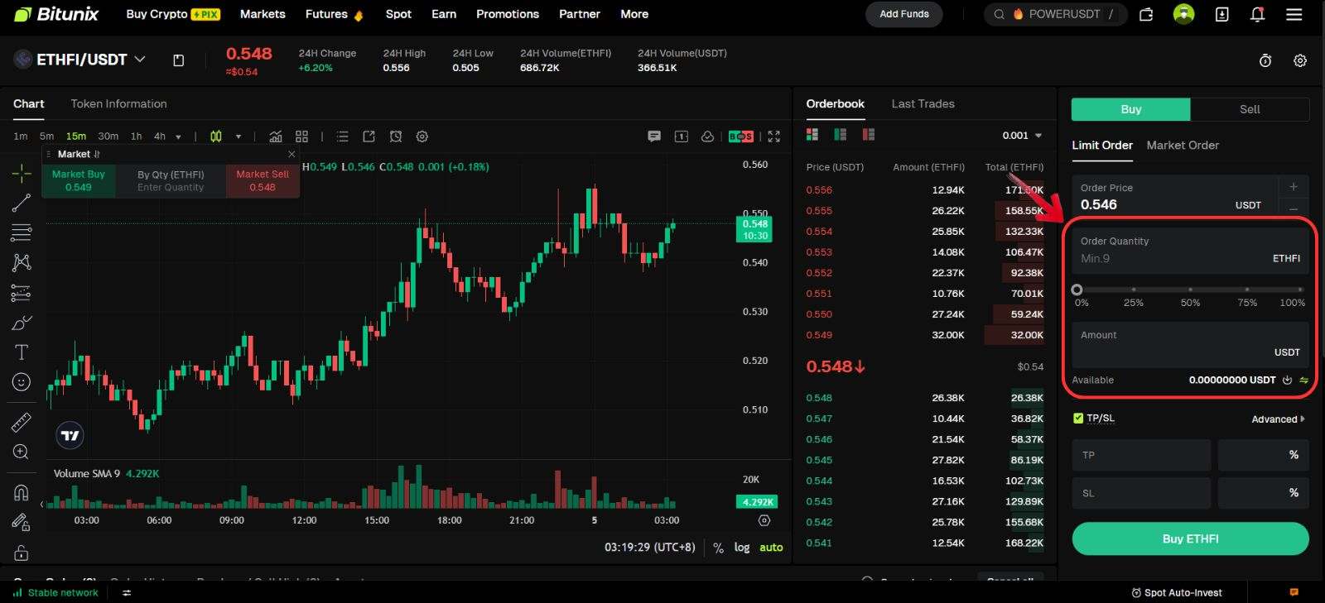
Task: Click the Market Buy 0.549 button
Action: pyautogui.click(x=79, y=180)
